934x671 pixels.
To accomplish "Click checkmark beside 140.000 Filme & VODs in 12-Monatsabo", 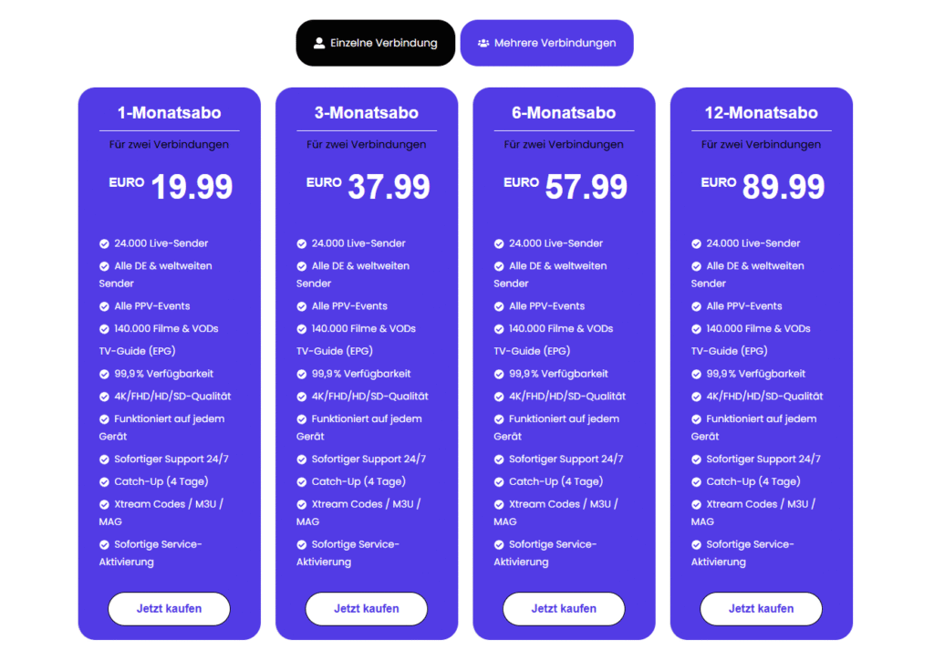I will 697,329.
